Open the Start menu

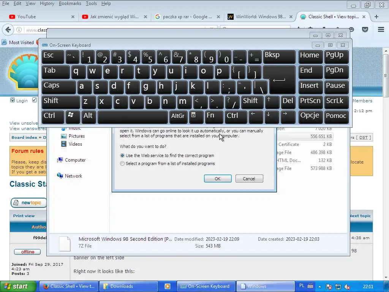pos(18,286)
